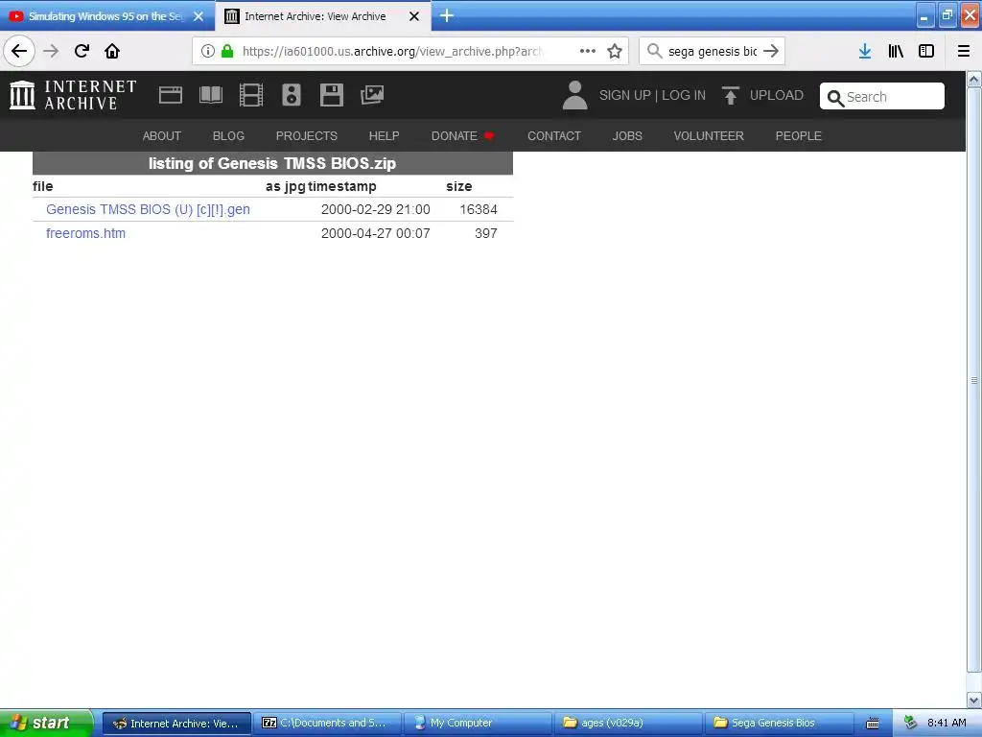This screenshot has width=982, height=737.
Task: Bookmark this page with the star
Action: 615,51
